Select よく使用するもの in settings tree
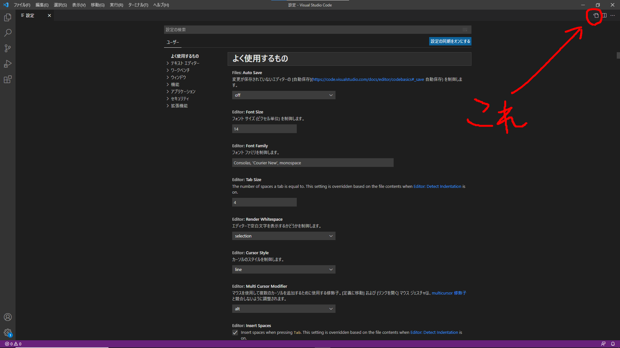Screen dimensions: 620x348 click(185, 56)
